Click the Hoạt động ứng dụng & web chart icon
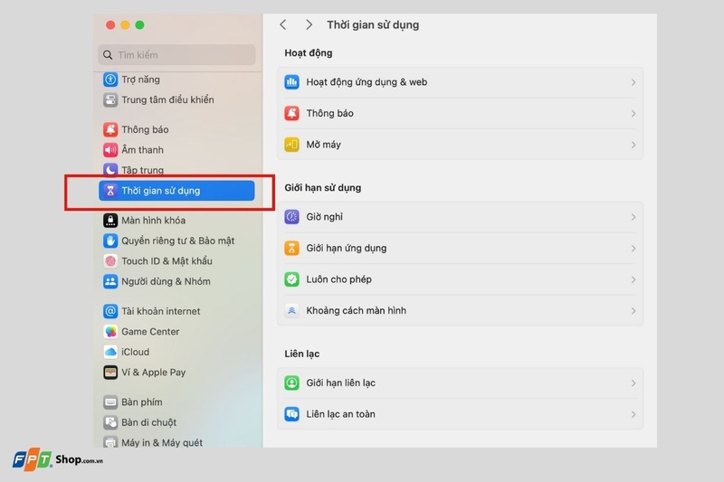 [x=291, y=82]
